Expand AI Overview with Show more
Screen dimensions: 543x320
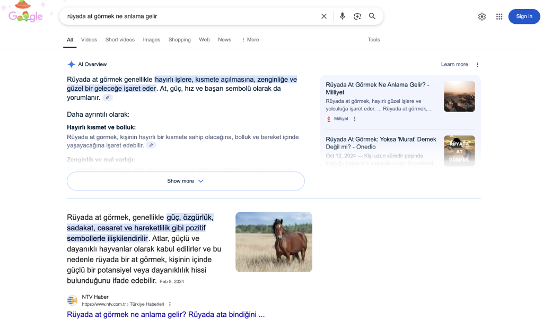point(186,181)
